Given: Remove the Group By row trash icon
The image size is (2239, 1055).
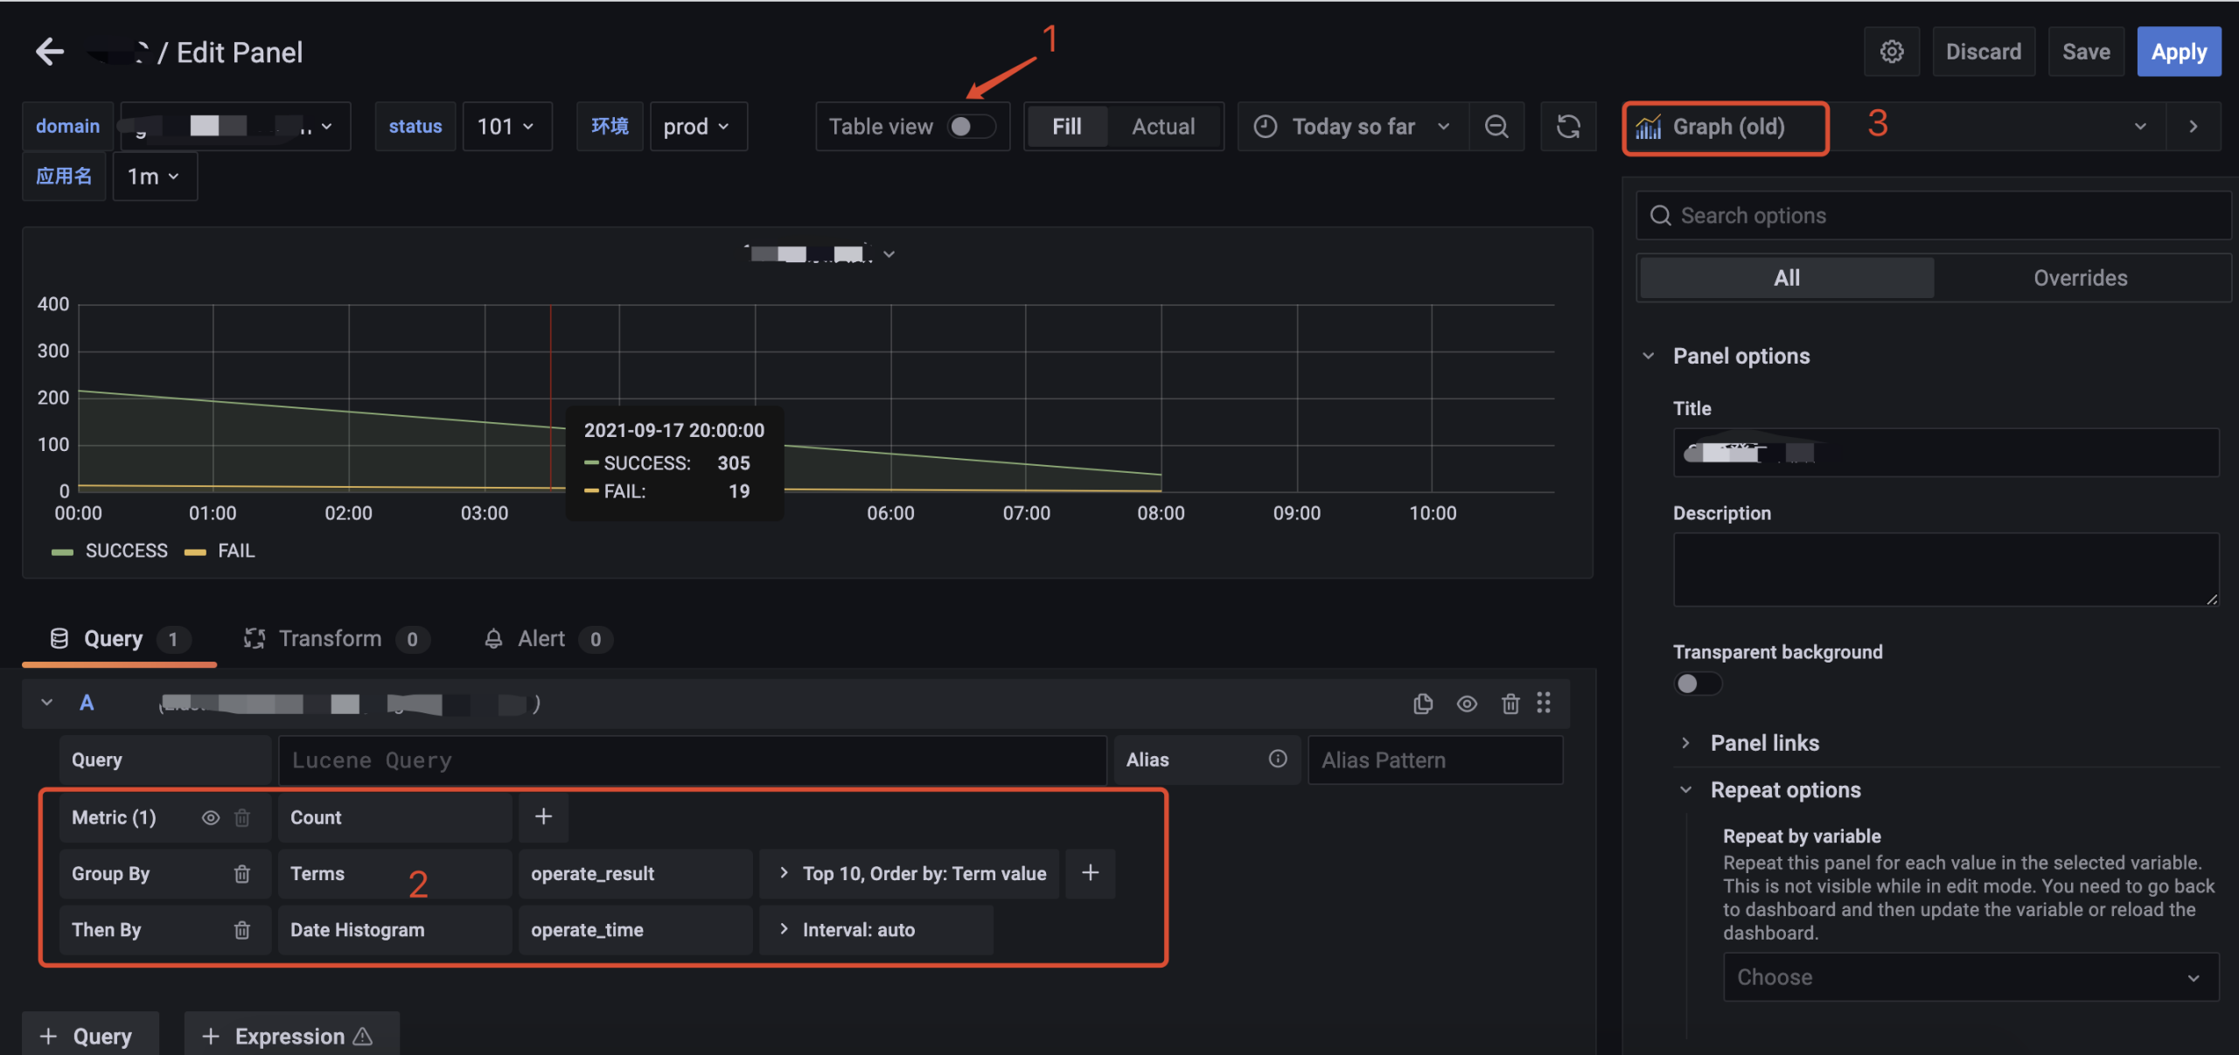Looking at the screenshot, I should 242,873.
